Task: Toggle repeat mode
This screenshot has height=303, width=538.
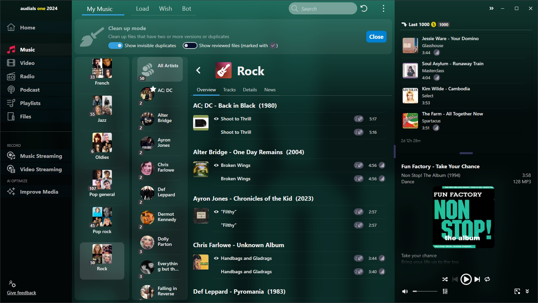Action: click(487, 279)
